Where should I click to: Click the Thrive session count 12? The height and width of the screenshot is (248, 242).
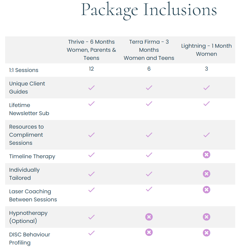pos(91,69)
